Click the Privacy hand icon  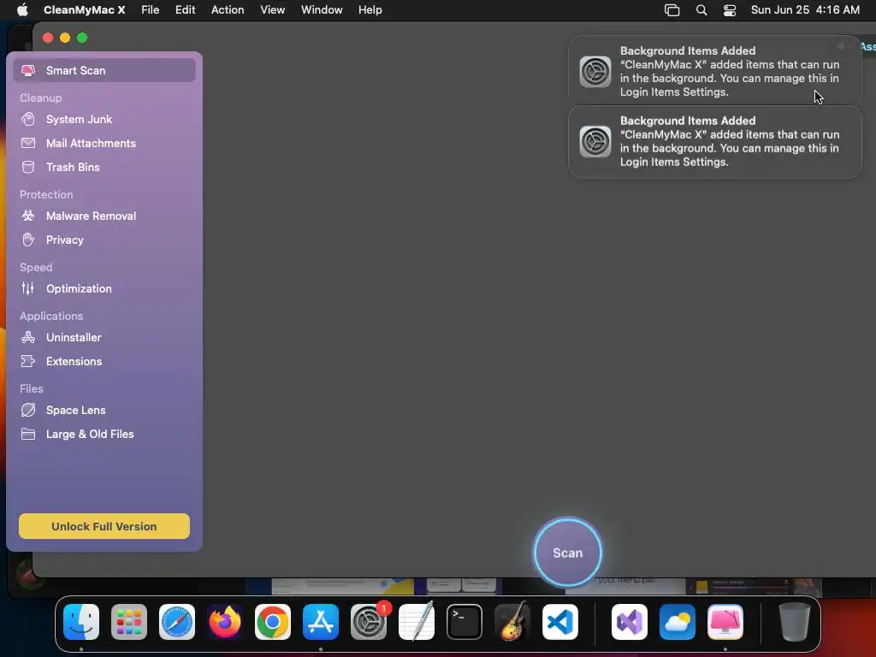point(28,240)
